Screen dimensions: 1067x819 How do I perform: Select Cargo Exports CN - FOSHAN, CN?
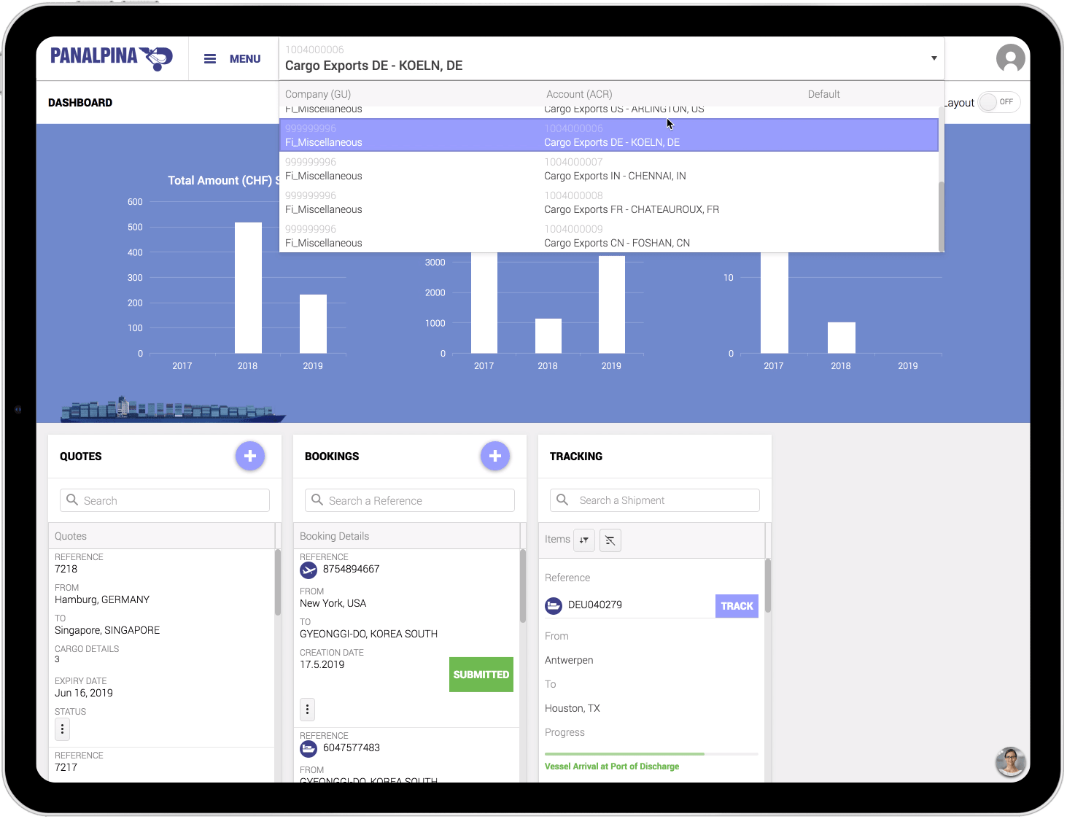pos(608,236)
